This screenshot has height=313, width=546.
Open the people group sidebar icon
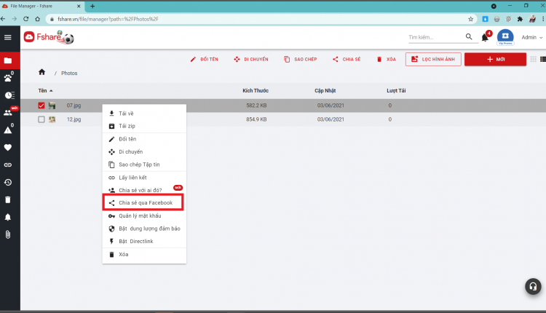pyautogui.click(x=8, y=112)
